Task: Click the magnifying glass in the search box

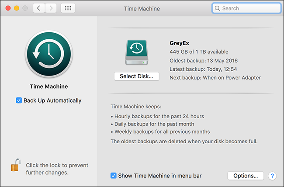Action: 217,8
